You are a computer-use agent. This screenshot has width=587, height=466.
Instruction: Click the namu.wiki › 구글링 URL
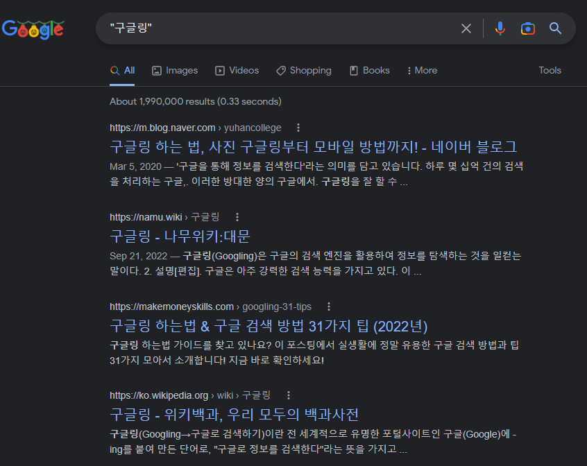coord(164,217)
